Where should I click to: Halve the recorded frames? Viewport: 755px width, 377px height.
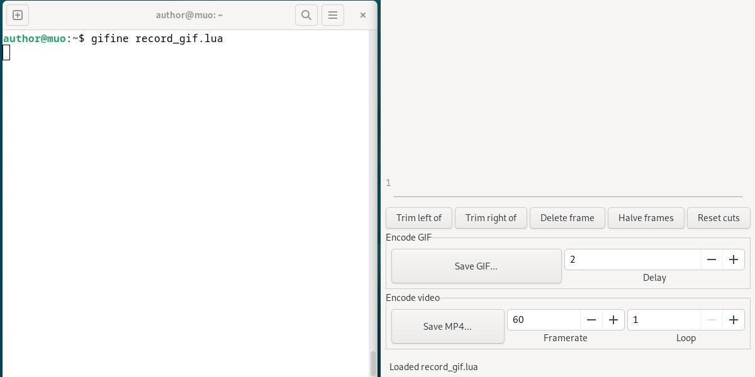[x=646, y=217]
